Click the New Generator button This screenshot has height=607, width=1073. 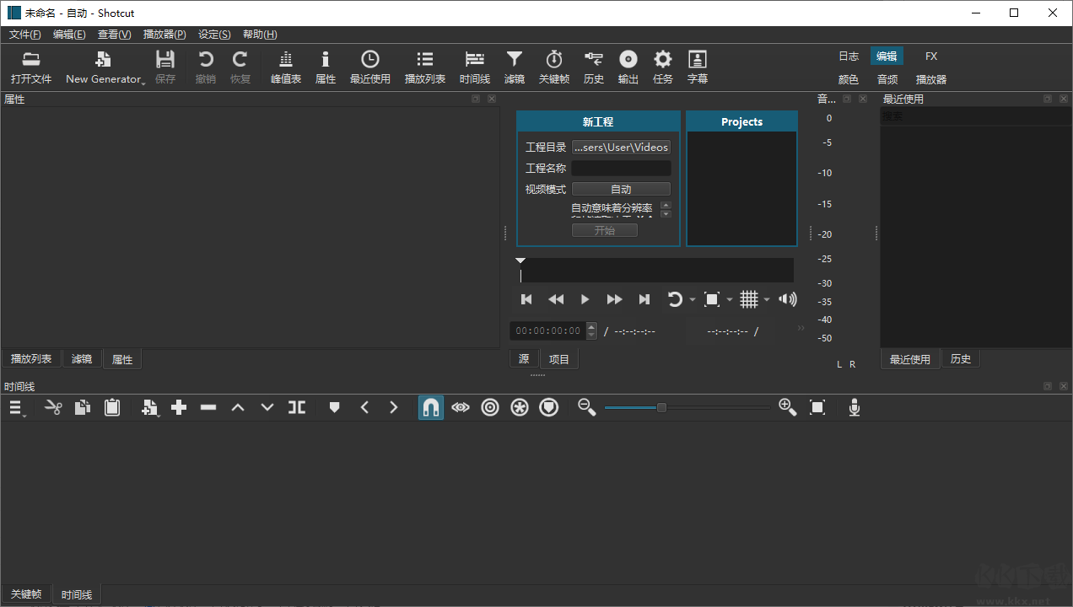click(101, 67)
